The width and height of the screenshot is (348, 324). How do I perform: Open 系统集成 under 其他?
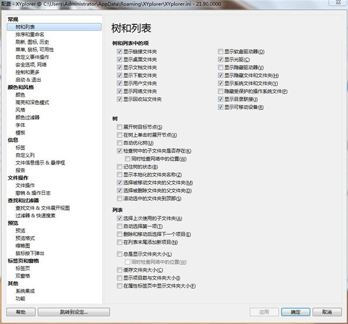coord(26,291)
